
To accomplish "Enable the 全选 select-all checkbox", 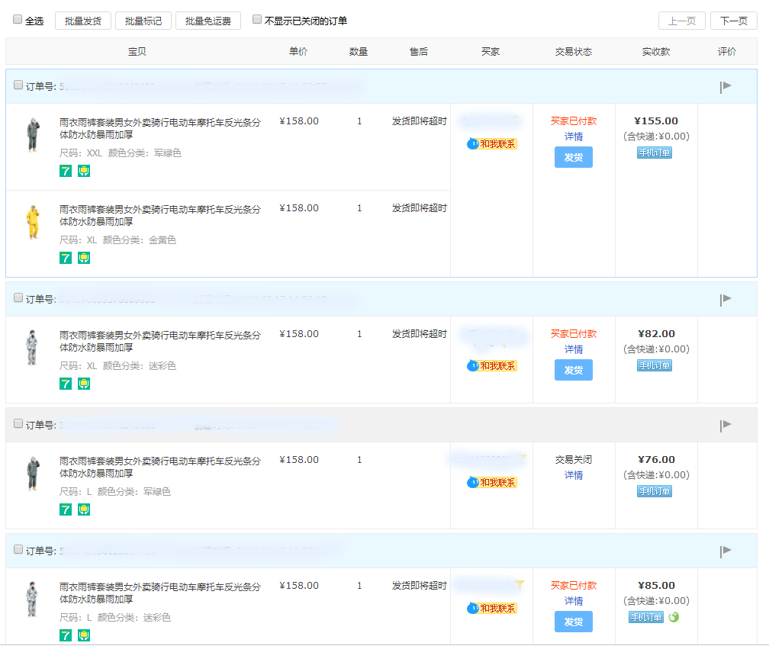I will coord(17,18).
